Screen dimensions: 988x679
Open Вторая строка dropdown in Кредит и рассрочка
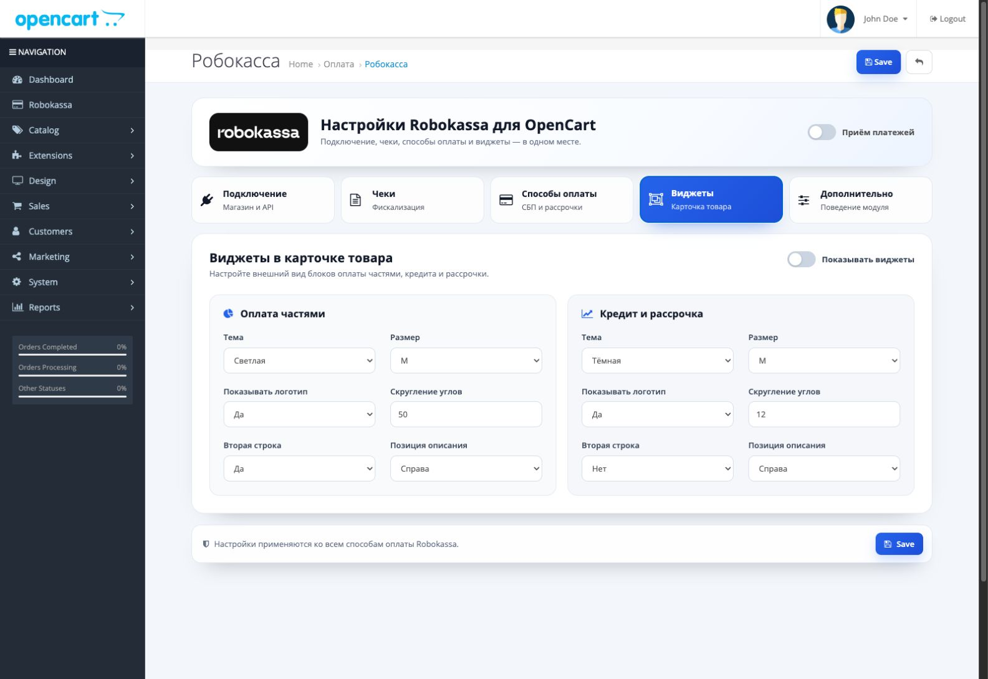pyautogui.click(x=658, y=468)
